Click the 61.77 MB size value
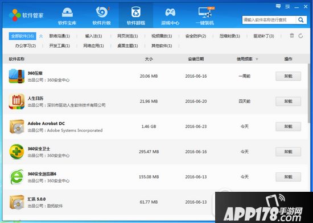Screen dimensions: 313x223 149,202
